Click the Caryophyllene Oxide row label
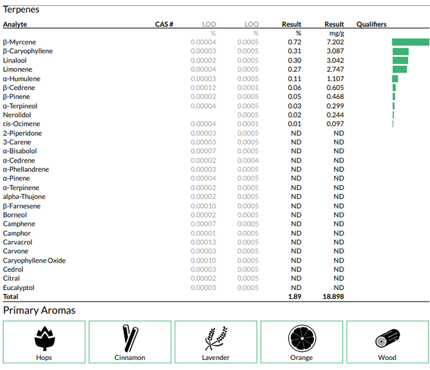 pos(34,261)
